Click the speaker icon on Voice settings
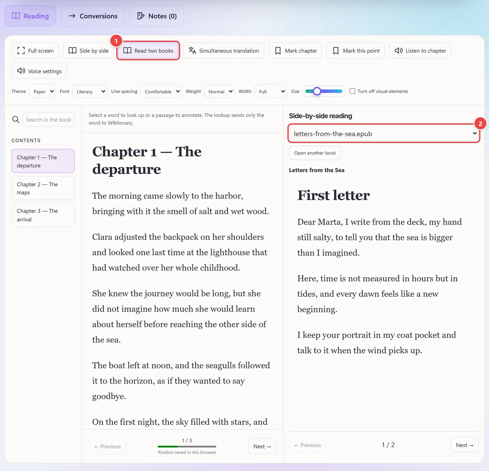Screen dimensions: 489x471 pos(21,71)
